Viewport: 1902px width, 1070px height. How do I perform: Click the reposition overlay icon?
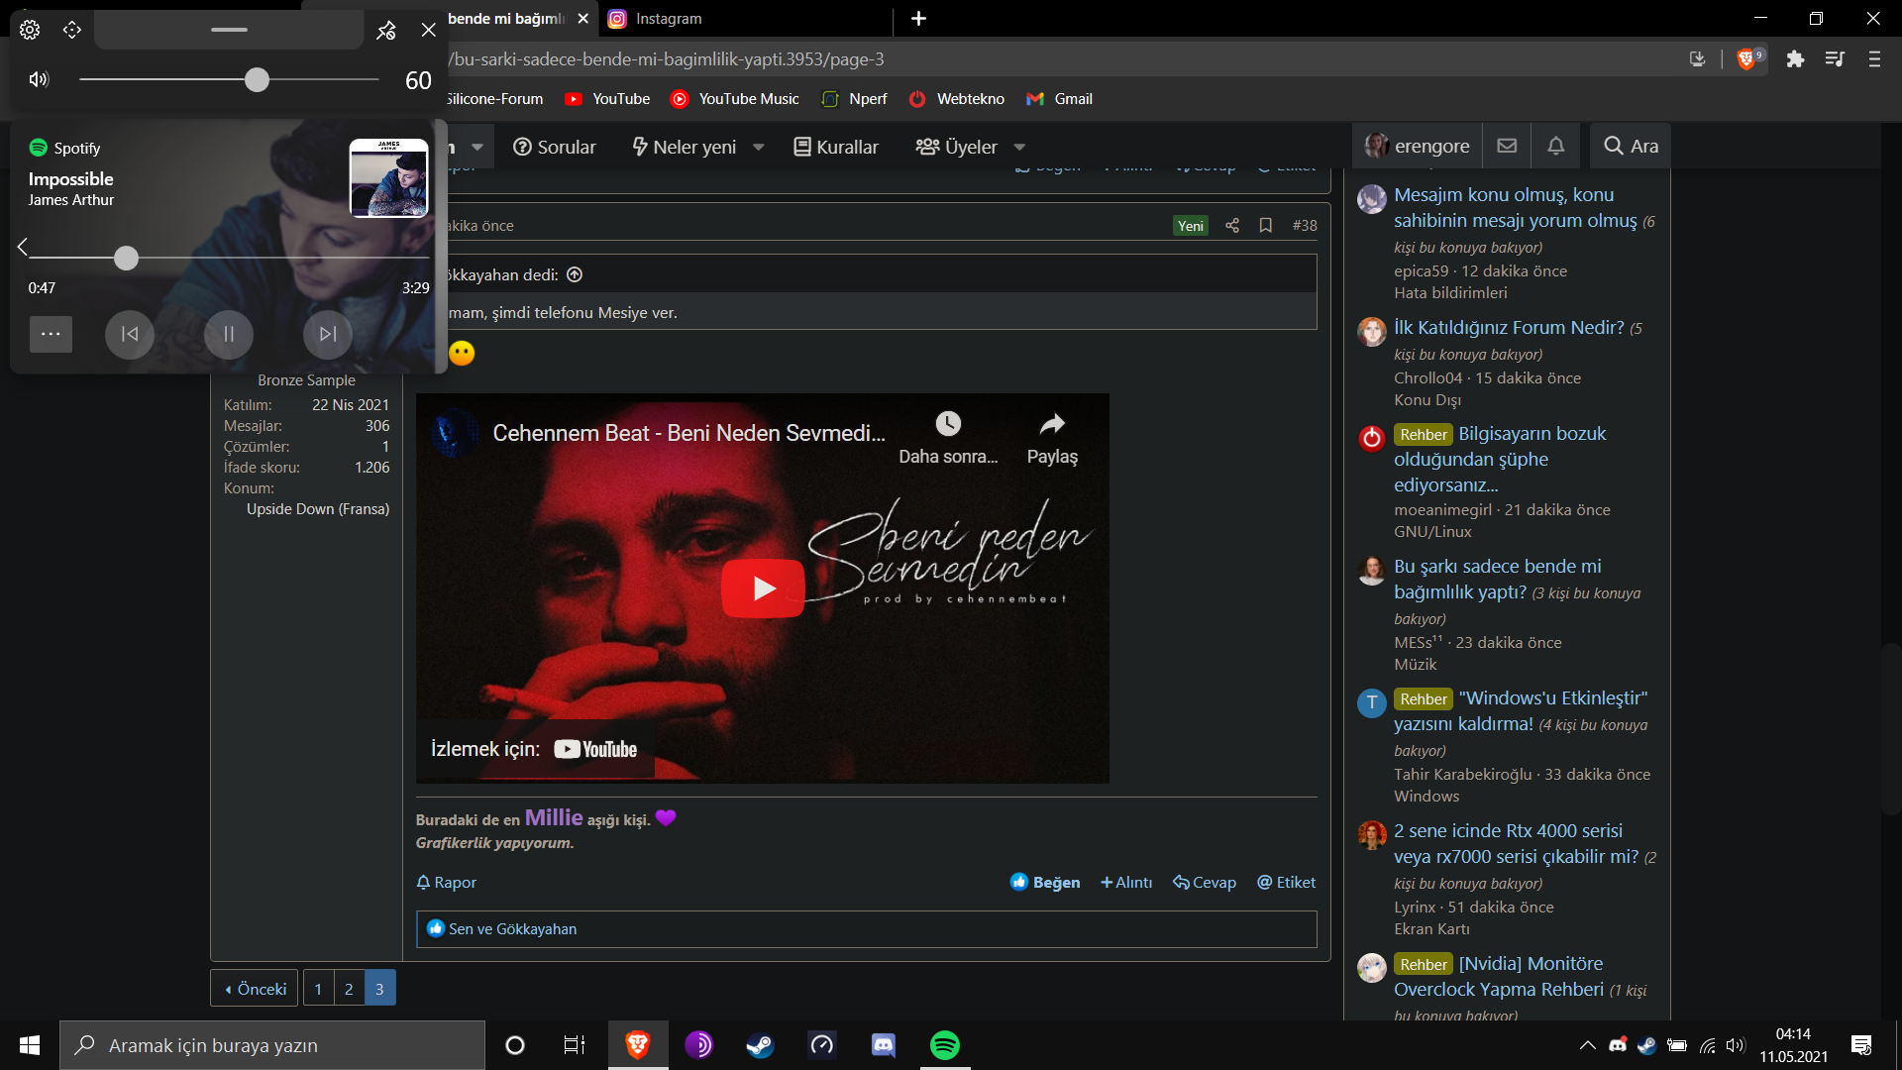pos(72,30)
